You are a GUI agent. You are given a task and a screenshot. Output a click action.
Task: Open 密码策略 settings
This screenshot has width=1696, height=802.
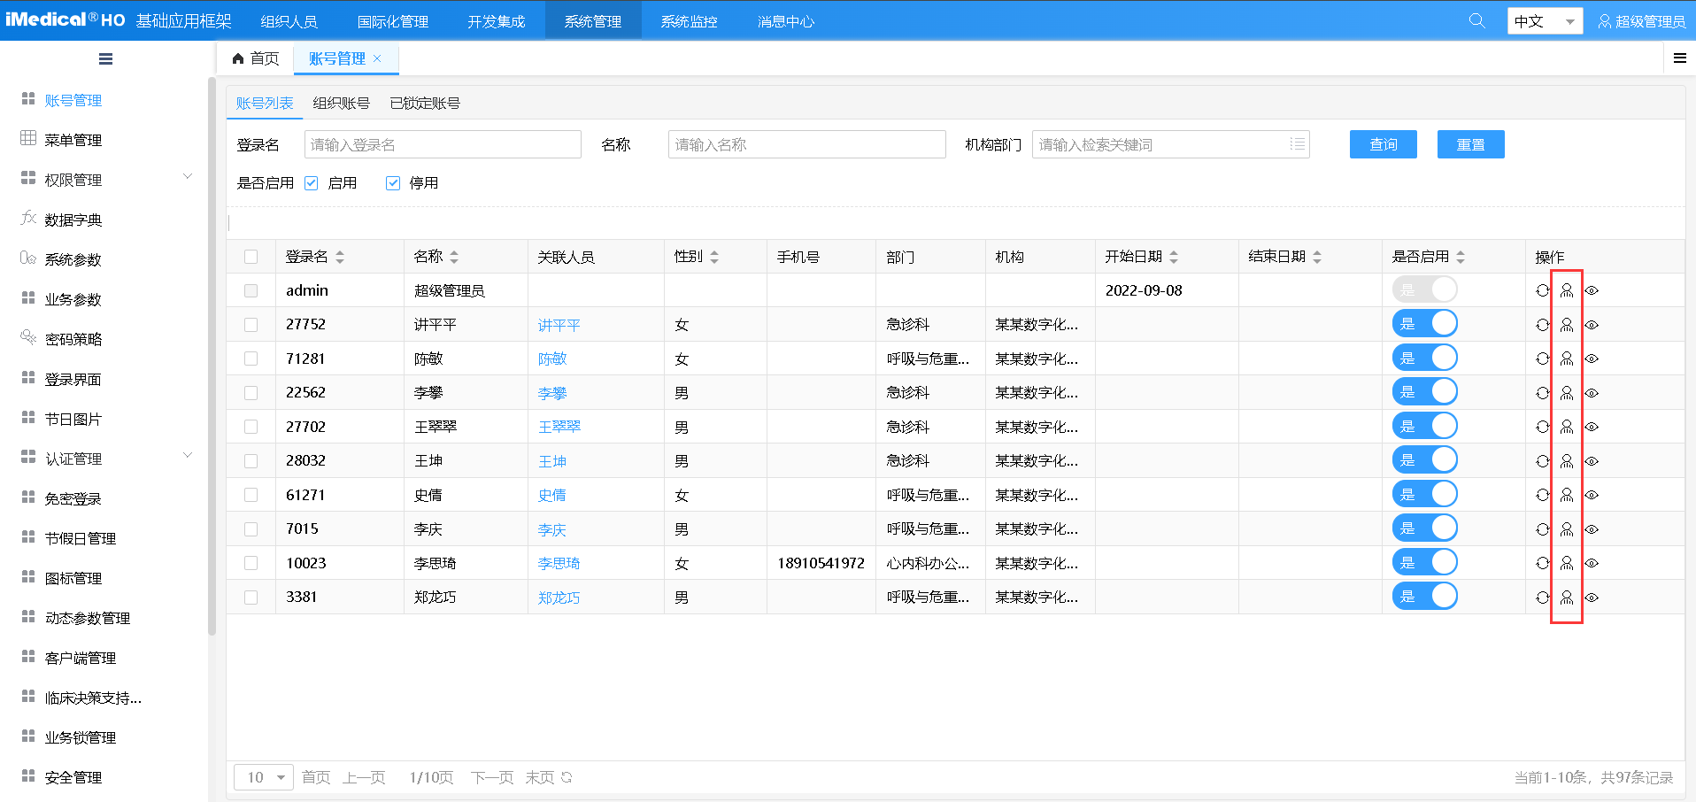(74, 338)
